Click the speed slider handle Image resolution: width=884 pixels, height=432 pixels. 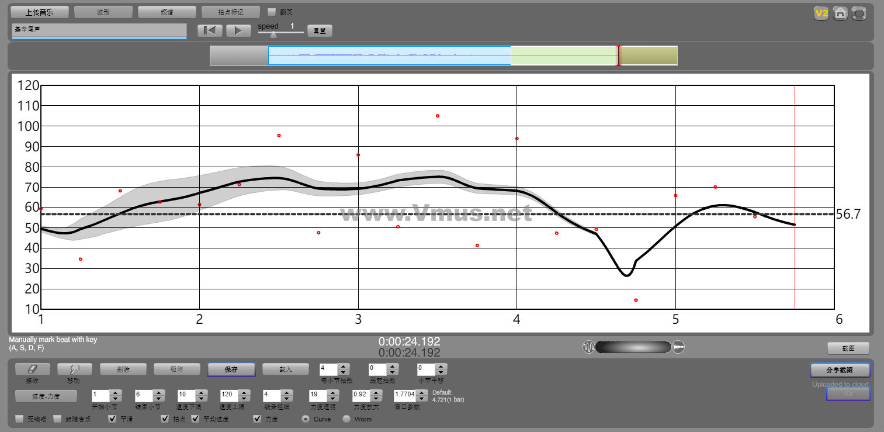[x=273, y=34]
